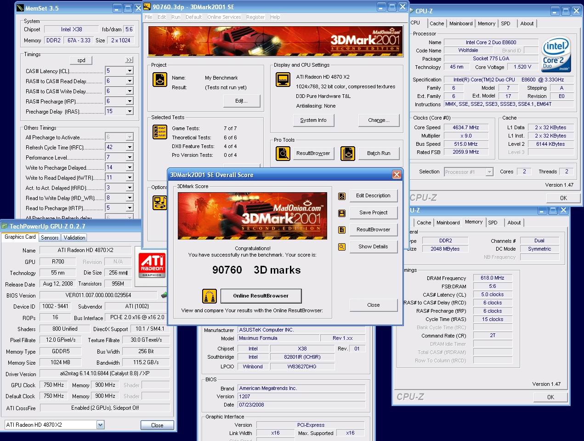The height and width of the screenshot is (441, 584).
Task: Click the GPU Clock 750 MHz field in GPU-Z
Action: coord(54,385)
